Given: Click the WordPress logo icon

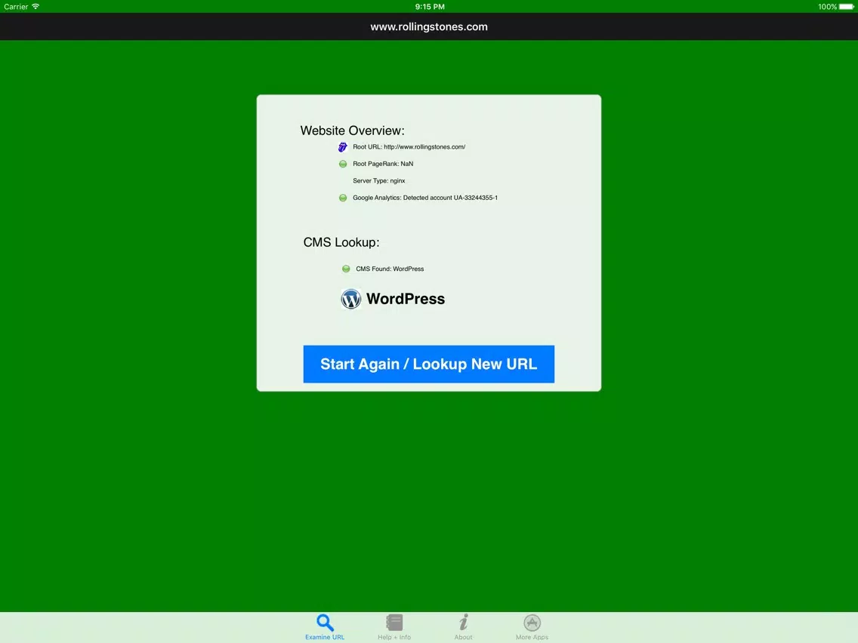Looking at the screenshot, I should 350,299.
